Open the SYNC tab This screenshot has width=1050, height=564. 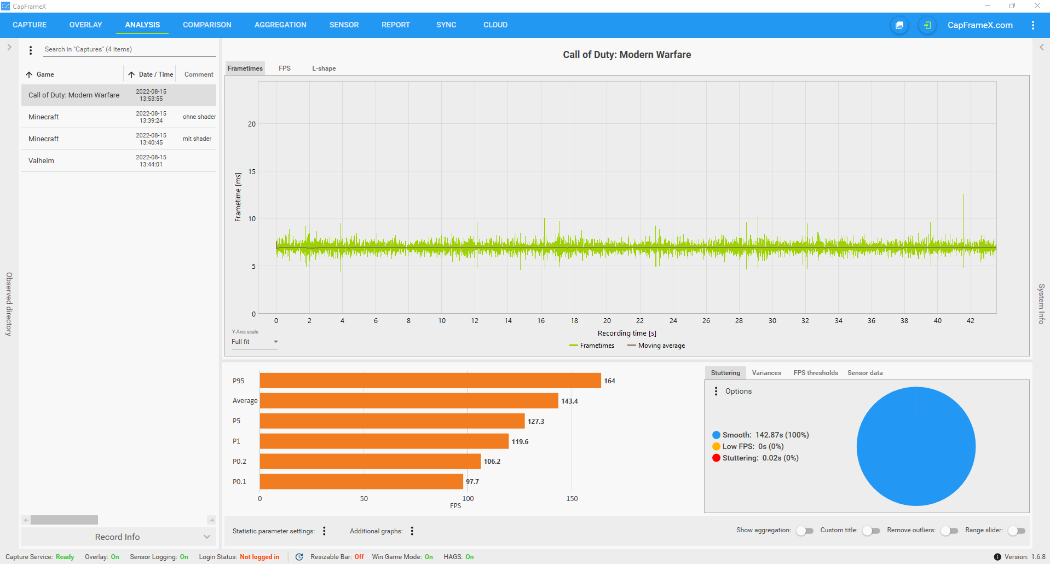tap(446, 25)
